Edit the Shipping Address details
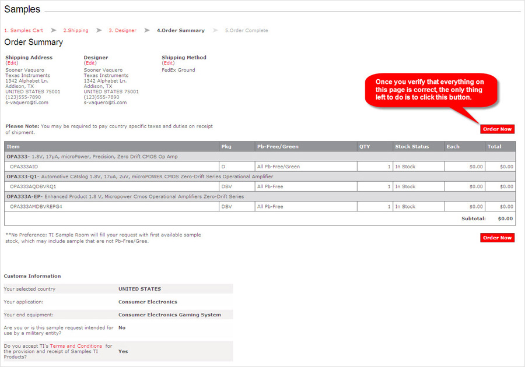Image resolution: width=525 pixels, height=367 pixels. [x=12, y=63]
